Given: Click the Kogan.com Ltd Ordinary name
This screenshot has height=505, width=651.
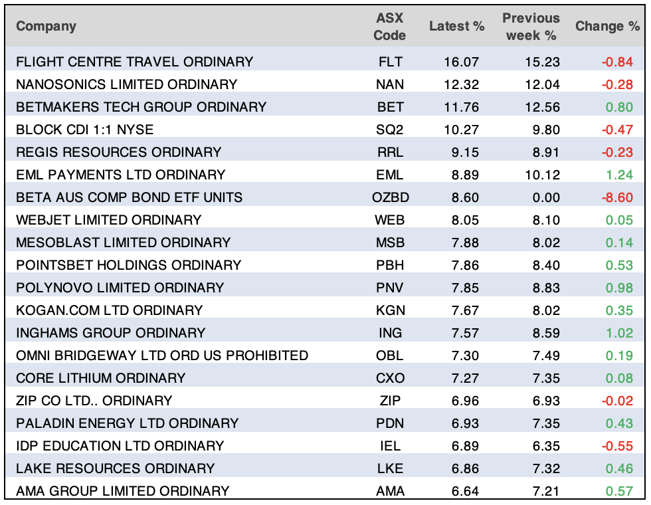Looking at the screenshot, I should 109,310.
